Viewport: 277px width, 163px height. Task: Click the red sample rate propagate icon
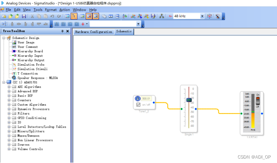170,16
